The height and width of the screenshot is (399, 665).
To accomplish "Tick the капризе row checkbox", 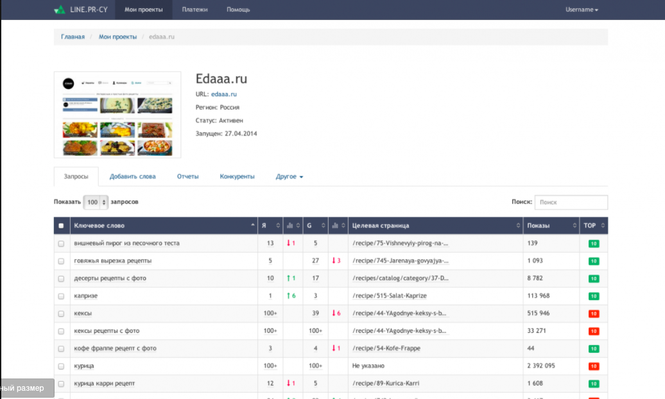I will point(61,296).
